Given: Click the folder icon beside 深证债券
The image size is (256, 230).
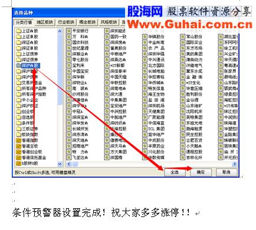Looking at the screenshot, I should point(18,60).
